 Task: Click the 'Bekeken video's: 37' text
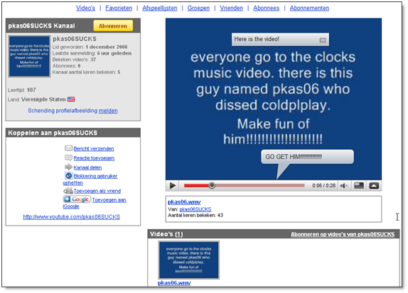tap(74, 60)
